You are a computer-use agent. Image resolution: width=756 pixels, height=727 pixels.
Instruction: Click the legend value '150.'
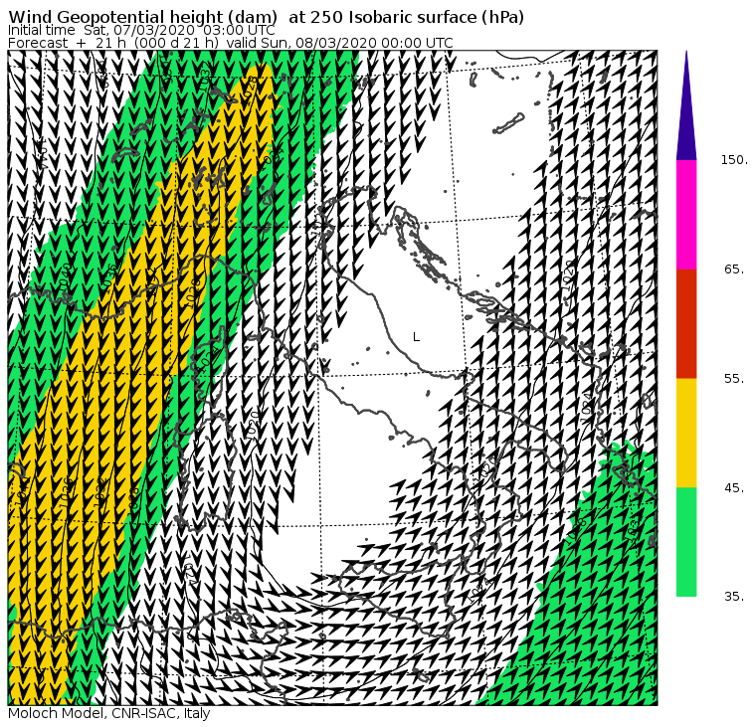pos(735,160)
